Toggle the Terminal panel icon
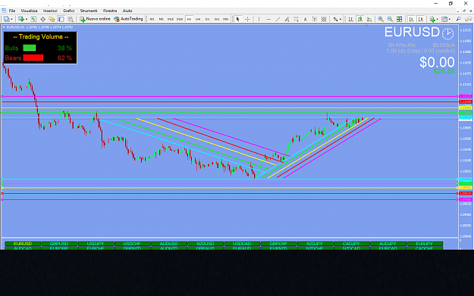The height and width of the screenshot is (296, 474). tap(61, 19)
